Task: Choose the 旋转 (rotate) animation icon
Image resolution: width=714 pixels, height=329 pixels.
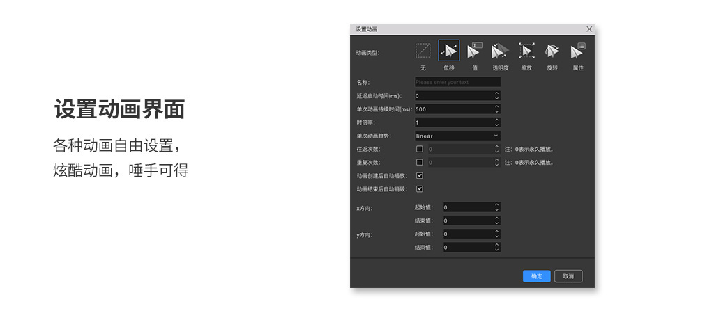Action: (x=552, y=51)
